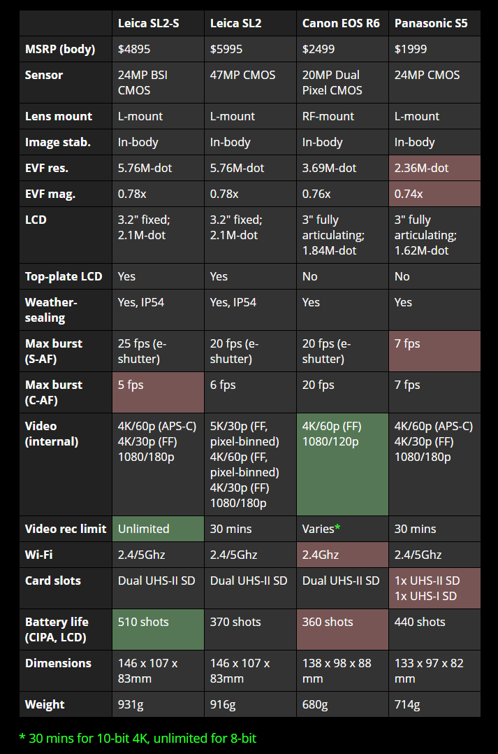This screenshot has height=754, width=498.
Task: Click the $4895 price cell
Action: coord(134,49)
